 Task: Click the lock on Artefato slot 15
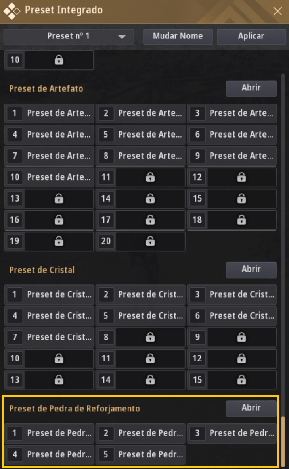pyautogui.click(x=241, y=199)
